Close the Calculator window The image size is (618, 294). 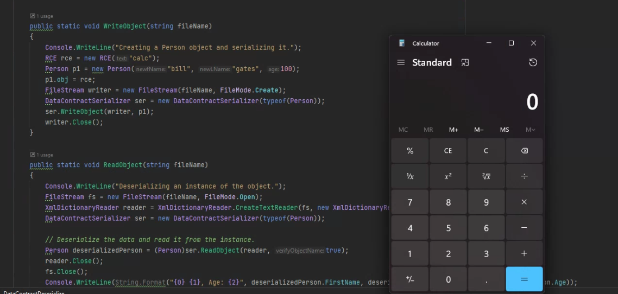(533, 43)
